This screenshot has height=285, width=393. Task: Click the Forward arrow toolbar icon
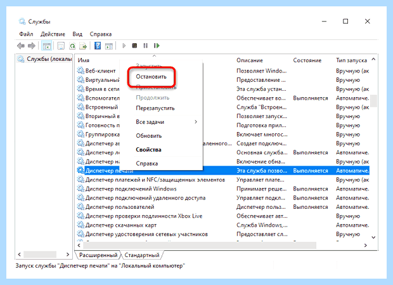tap(32, 46)
